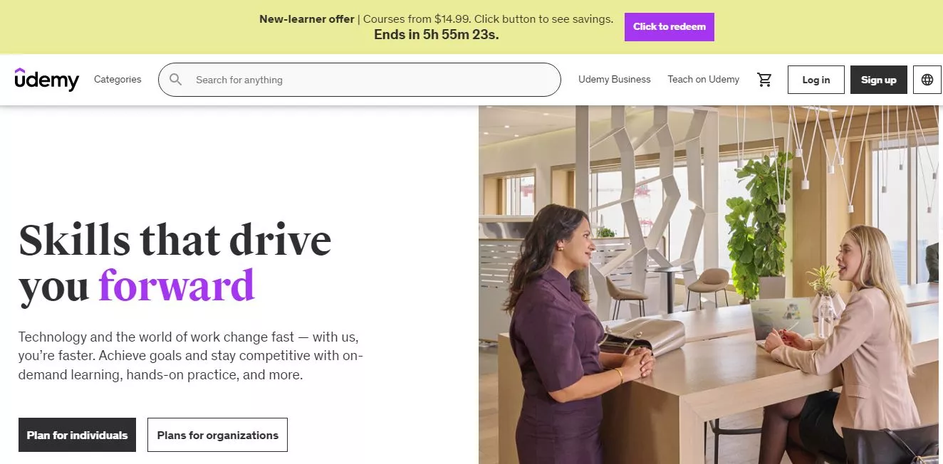Select Plans for organizations button
The height and width of the screenshot is (464, 943).
pyautogui.click(x=217, y=435)
